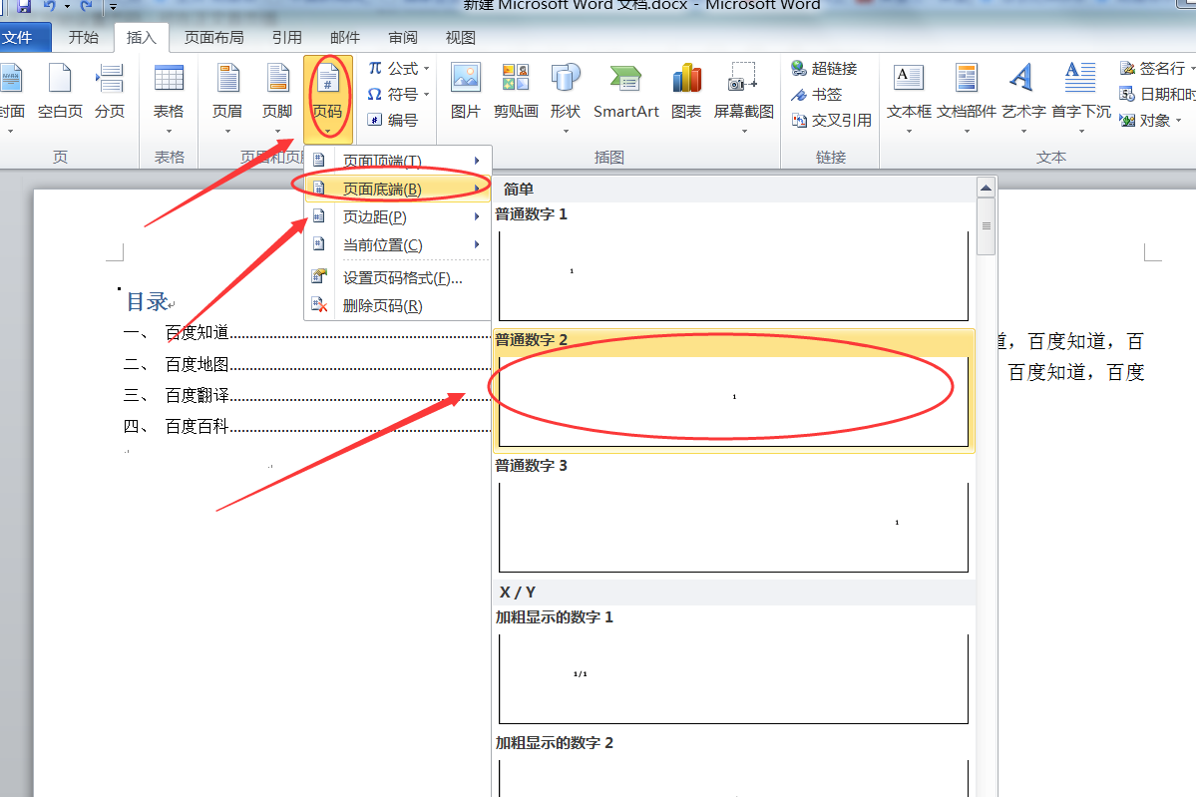Open the Symbol (符号) icon
The height and width of the screenshot is (797, 1196).
pyautogui.click(x=374, y=95)
